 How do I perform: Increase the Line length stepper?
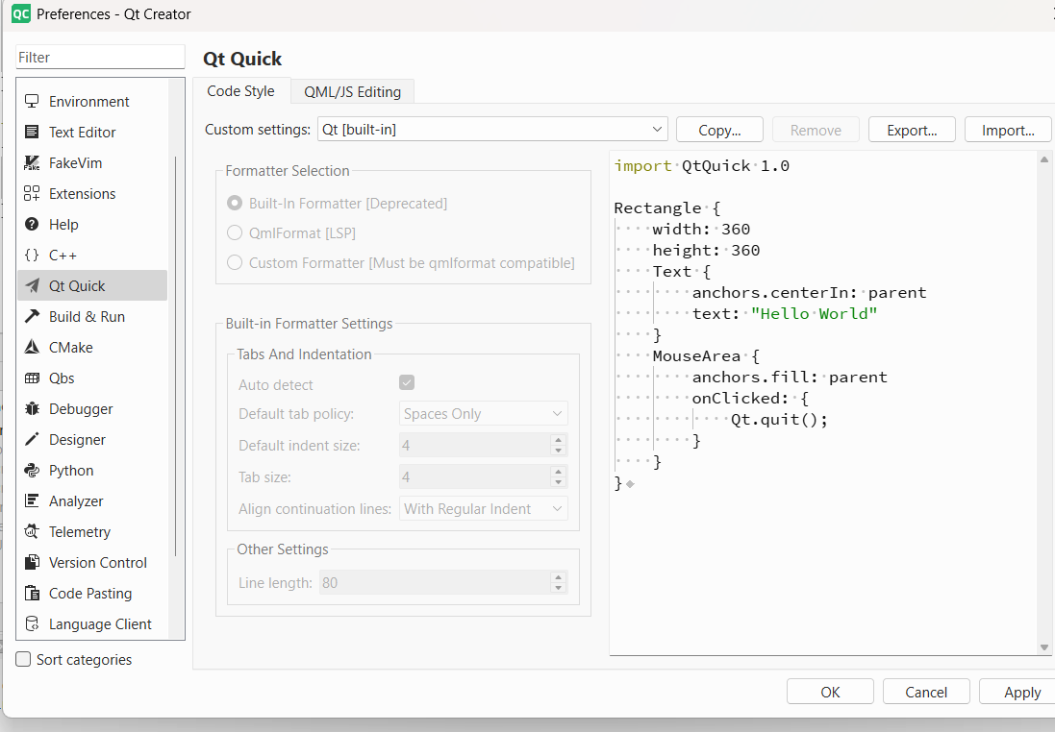558,576
